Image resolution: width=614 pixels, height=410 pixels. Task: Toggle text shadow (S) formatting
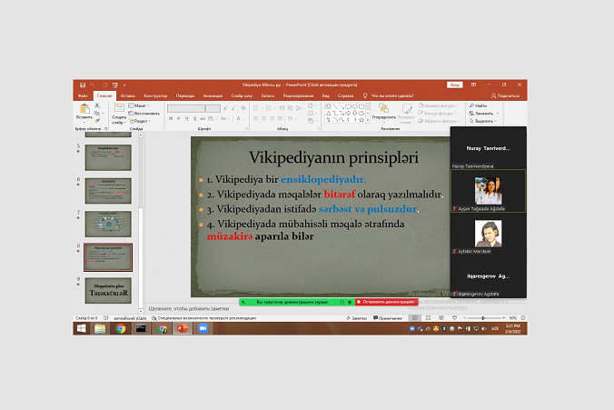[x=194, y=118]
